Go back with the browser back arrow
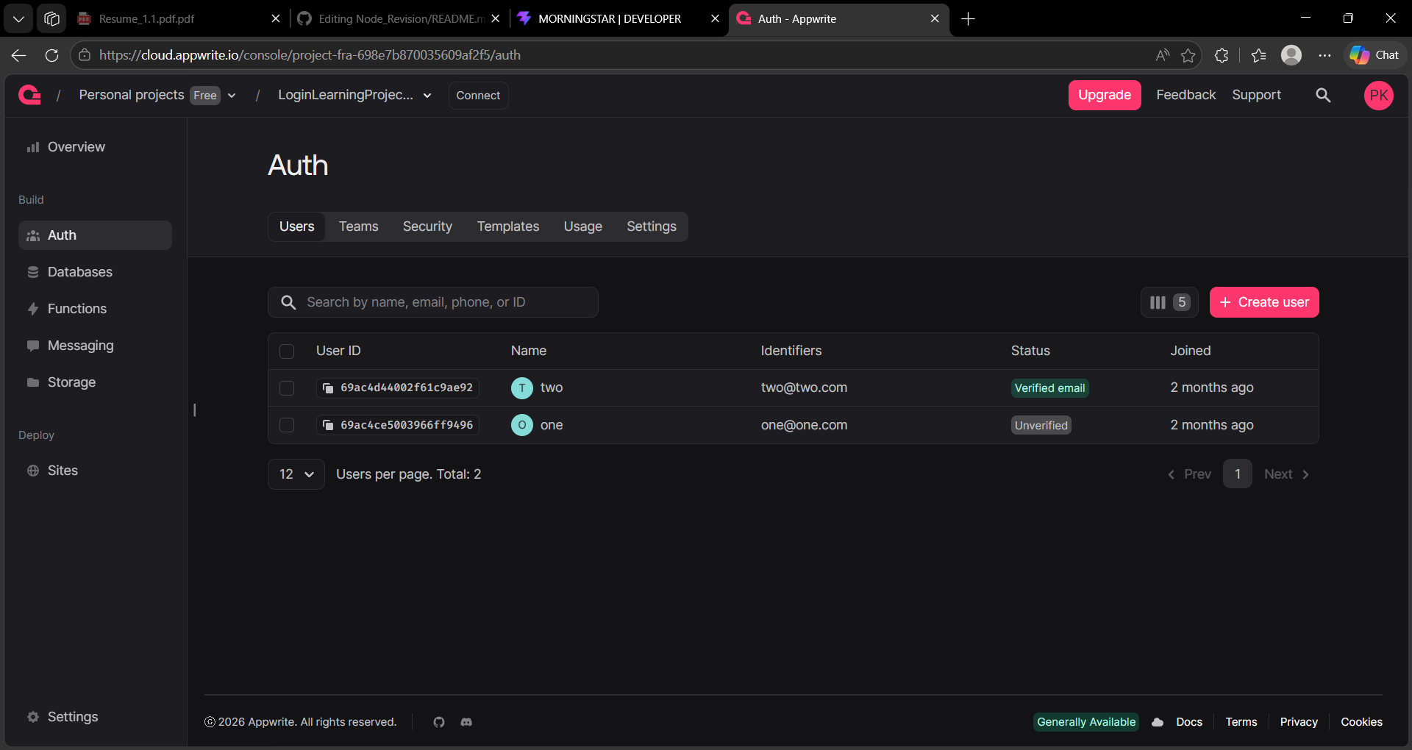This screenshot has height=750, width=1412. coord(19,55)
